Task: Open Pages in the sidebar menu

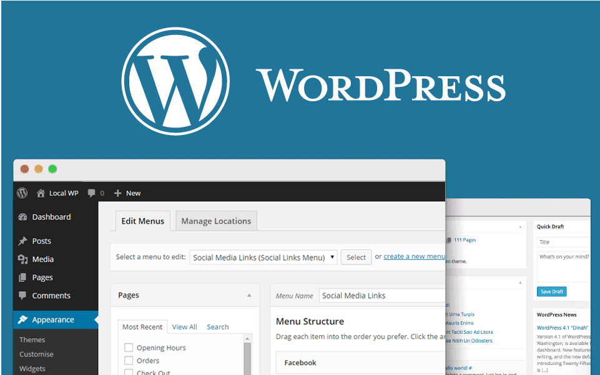Action: coord(42,277)
